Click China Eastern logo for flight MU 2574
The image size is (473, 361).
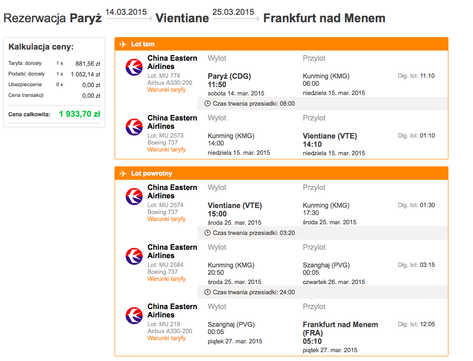pyautogui.click(x=134, y=196)
